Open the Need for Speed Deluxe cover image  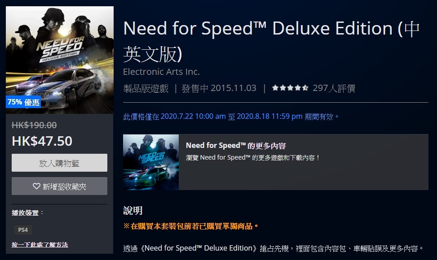60,60
